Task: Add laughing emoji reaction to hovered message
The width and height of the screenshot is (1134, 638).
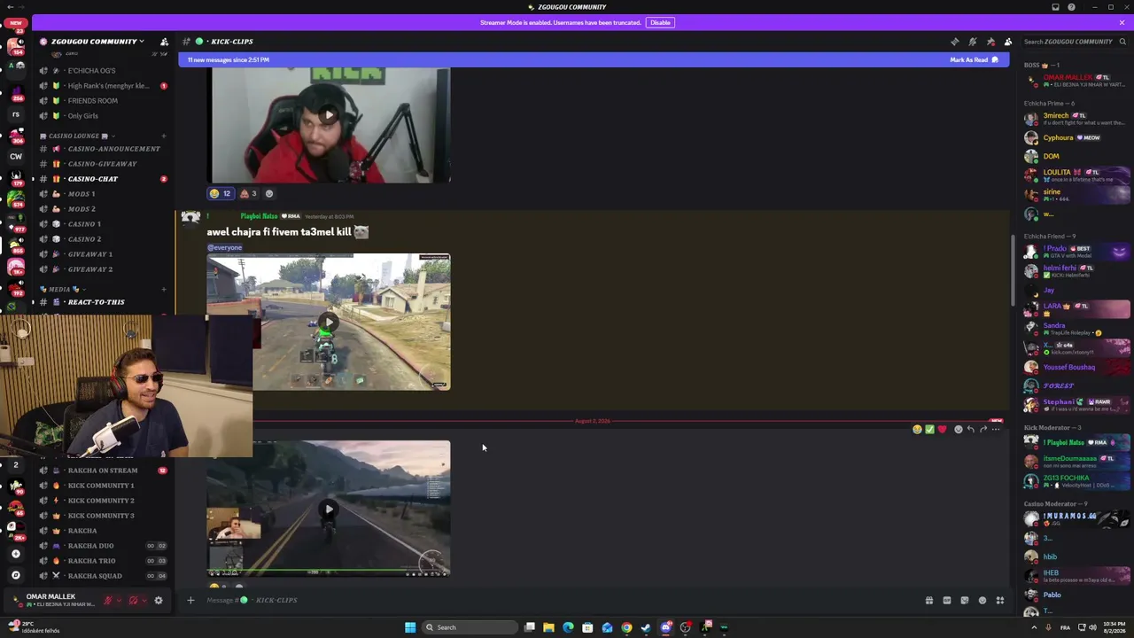Action: [x=917, y=430]
